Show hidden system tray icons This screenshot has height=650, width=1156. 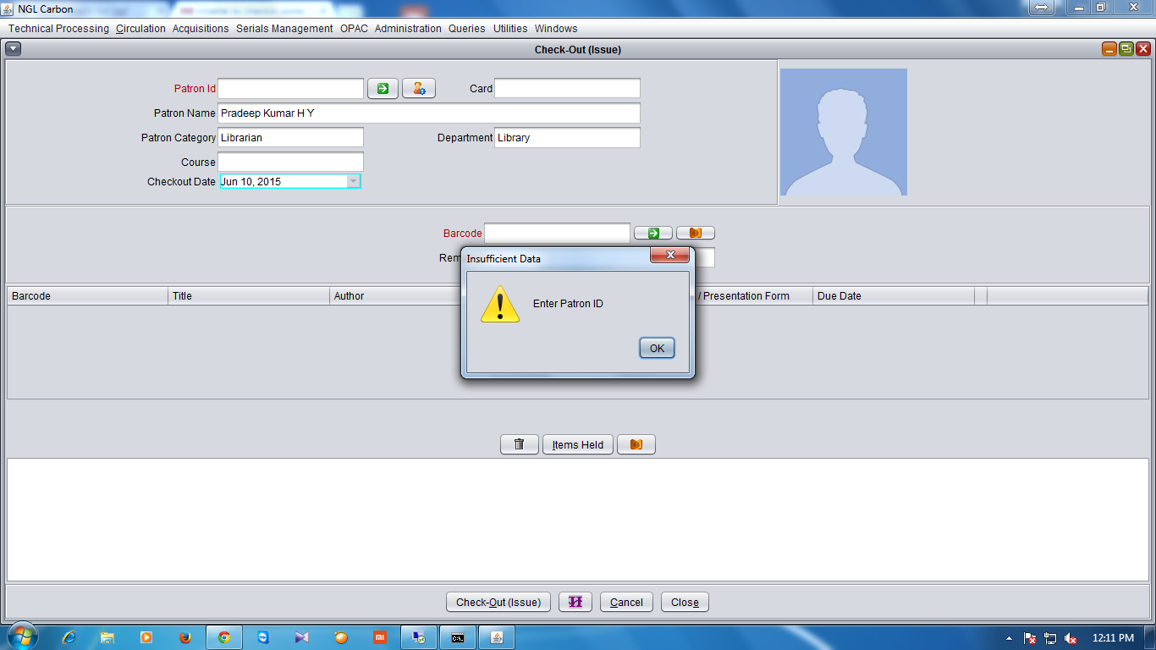[1009, 638]
